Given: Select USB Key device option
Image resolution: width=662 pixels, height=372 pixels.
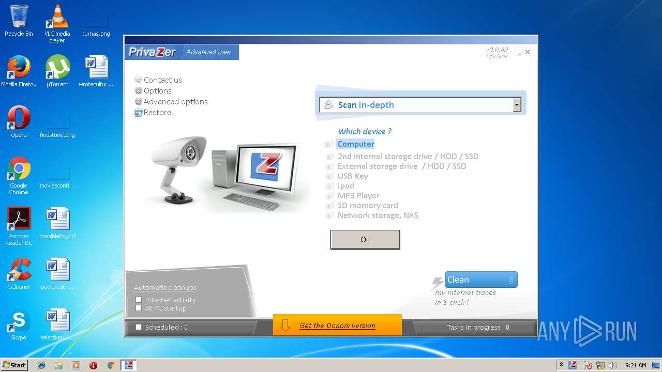Looking at the screenshot, I should pyautogui.click(x=353, y=176).
